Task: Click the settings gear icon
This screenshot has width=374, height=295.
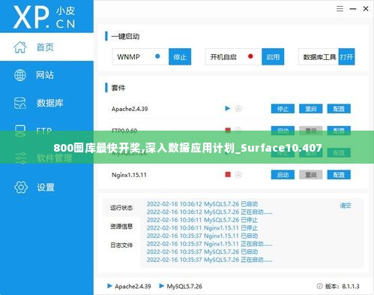Action: click(21, 187)
